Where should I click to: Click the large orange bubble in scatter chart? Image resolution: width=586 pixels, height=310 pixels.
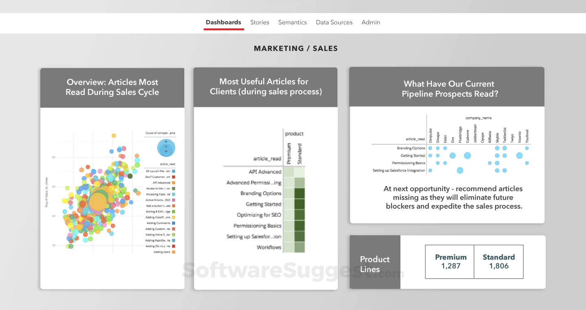tap(98, 201)
